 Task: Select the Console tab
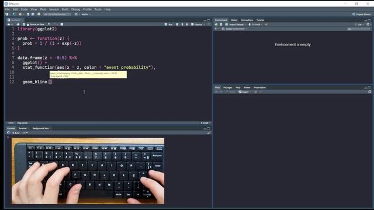coord(11,128)
